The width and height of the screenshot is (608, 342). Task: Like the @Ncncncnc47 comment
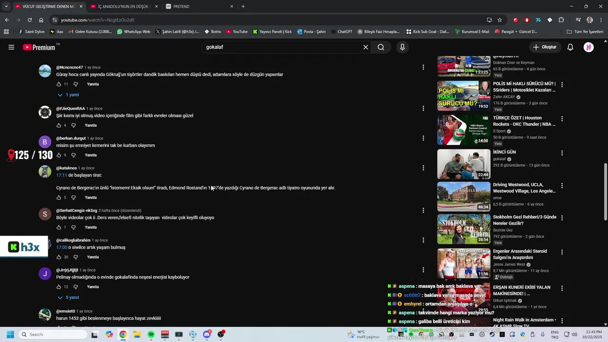[59, 84]
